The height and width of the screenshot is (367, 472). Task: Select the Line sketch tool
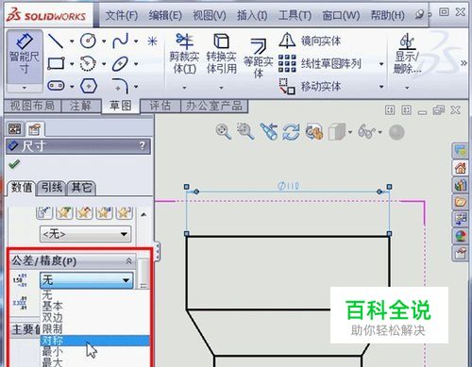click(56, 41)
